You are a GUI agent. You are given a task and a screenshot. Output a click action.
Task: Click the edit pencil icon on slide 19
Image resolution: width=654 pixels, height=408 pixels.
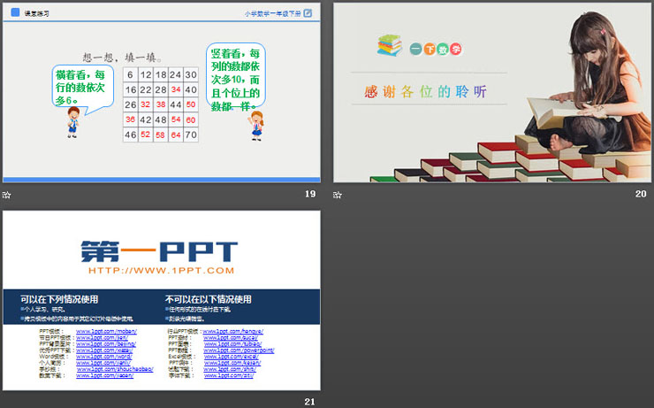pos(308,13)
